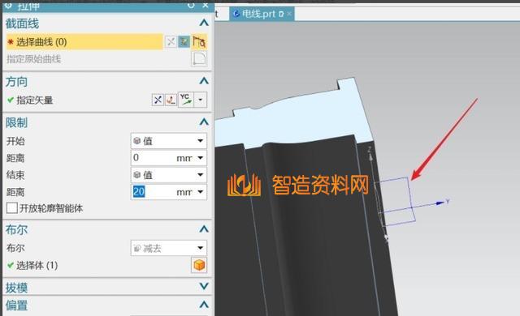
Task: Click the blue sketch rectangle in viewport
Action: (396, 201)
